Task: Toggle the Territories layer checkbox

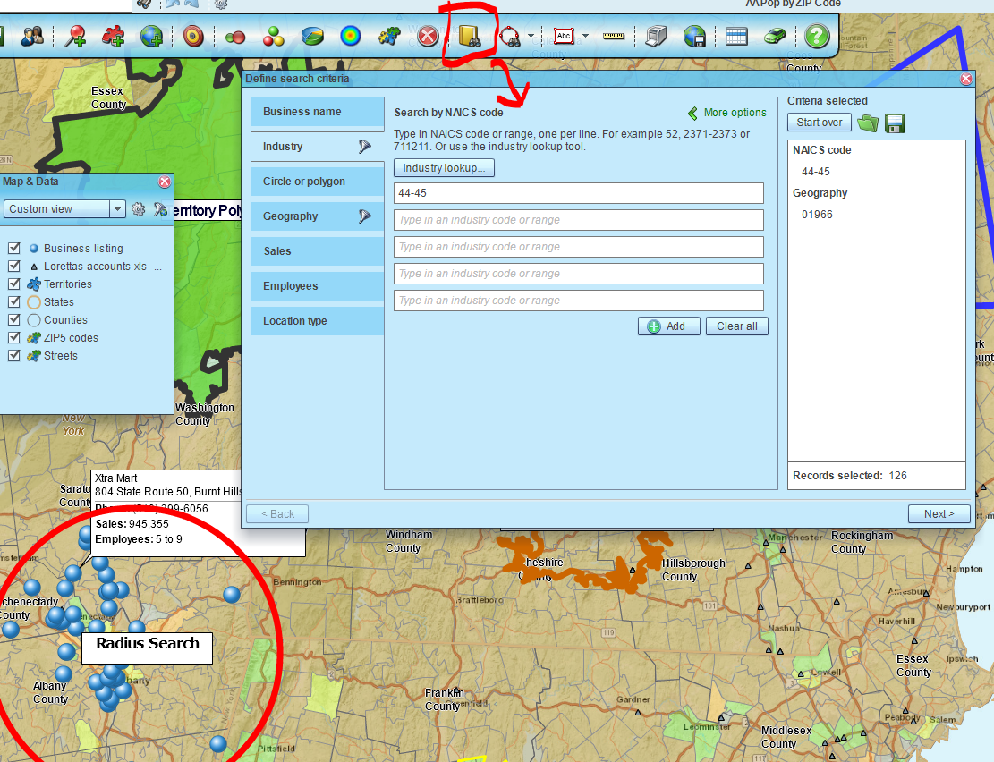Action: pos(14,284)
